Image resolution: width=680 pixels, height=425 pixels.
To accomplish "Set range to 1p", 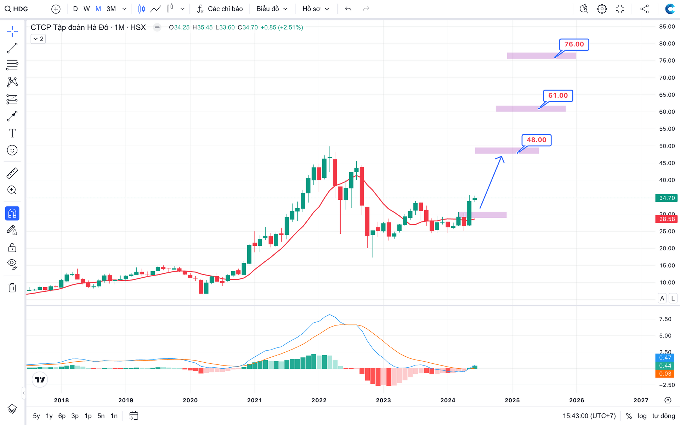I will 88,416.
